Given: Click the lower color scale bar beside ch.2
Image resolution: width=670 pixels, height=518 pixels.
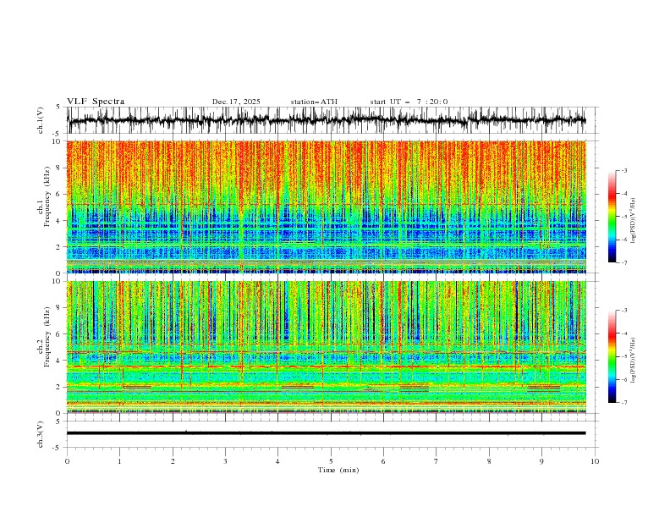Looking at the screenshot, I should [612, 356].
